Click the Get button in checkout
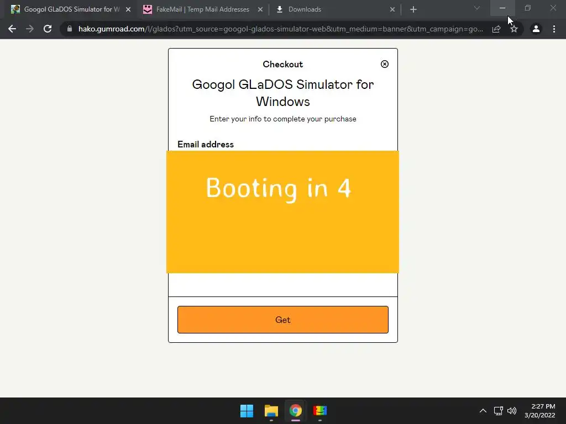This screenshot has width=566, height=424. coord(282,320)
